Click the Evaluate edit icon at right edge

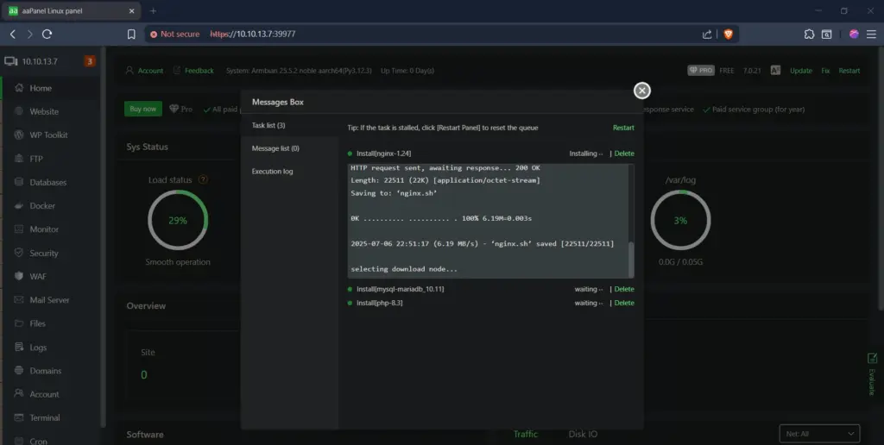pos(872,358)
